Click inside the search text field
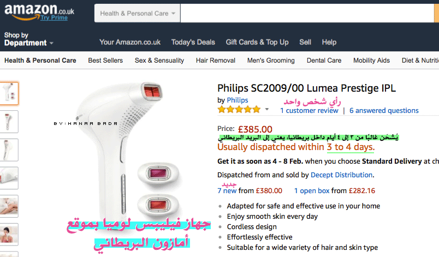 coord(307,13)
